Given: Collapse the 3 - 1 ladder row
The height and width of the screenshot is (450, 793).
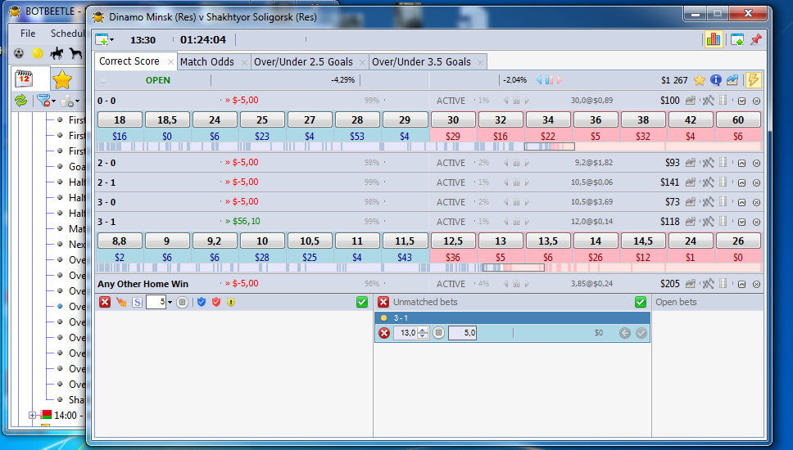Looking at the screenshot, I should tap(742, 222).
